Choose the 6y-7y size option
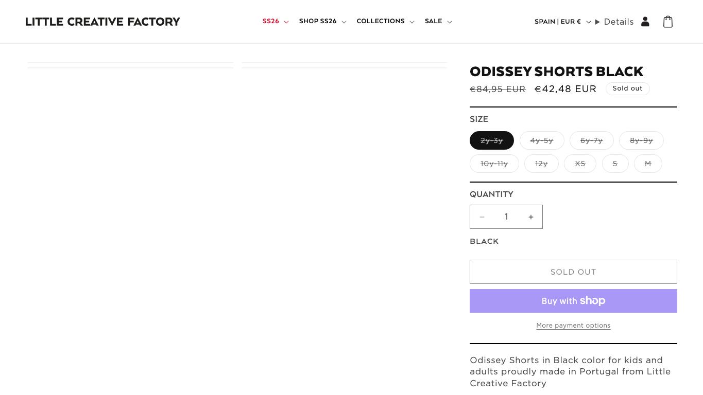Screen dimensions: 703x395 click(591, 140)
